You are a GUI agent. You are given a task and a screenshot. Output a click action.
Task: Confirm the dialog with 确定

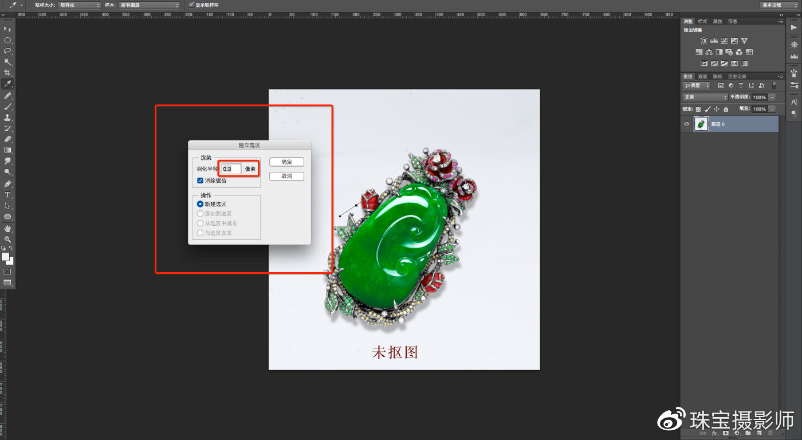[286, 162]
